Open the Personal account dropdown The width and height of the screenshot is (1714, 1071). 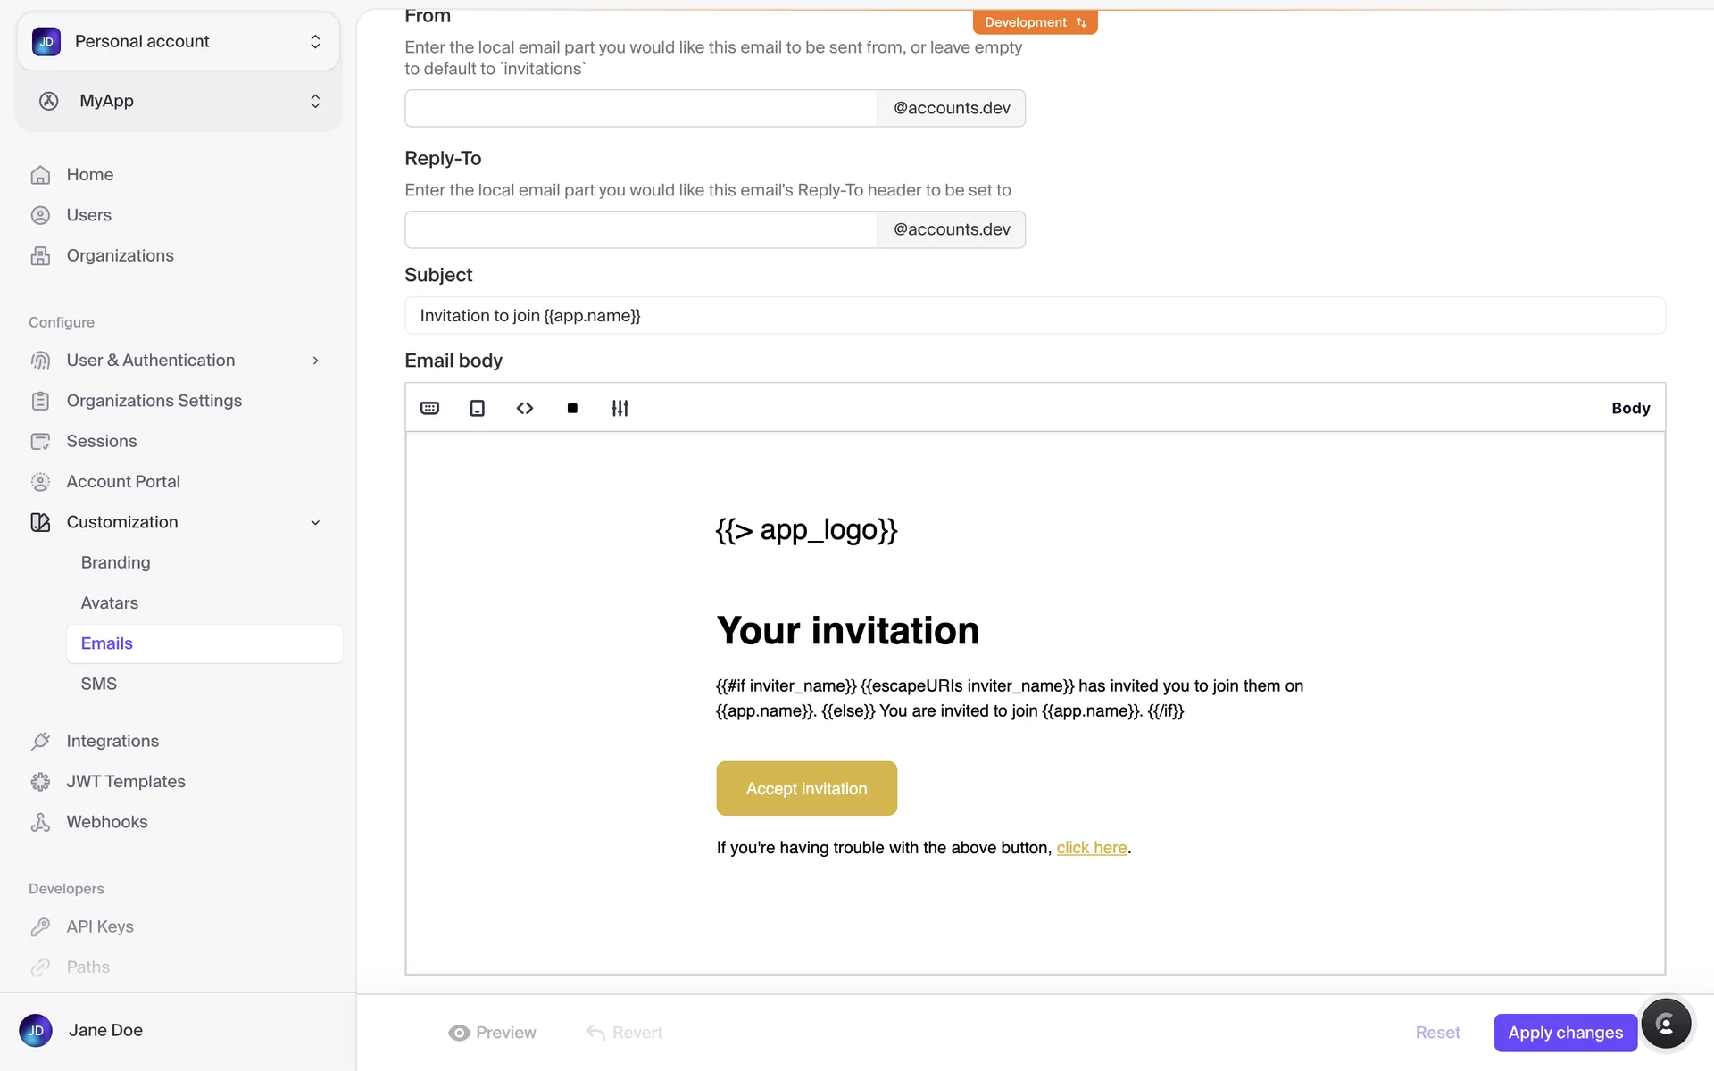pyautogui.click(x=179, y=42)
